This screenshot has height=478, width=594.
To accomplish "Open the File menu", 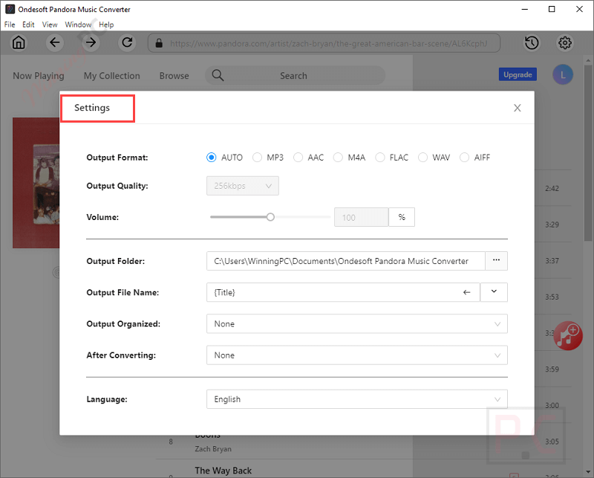I will click(x=10, y=25).
